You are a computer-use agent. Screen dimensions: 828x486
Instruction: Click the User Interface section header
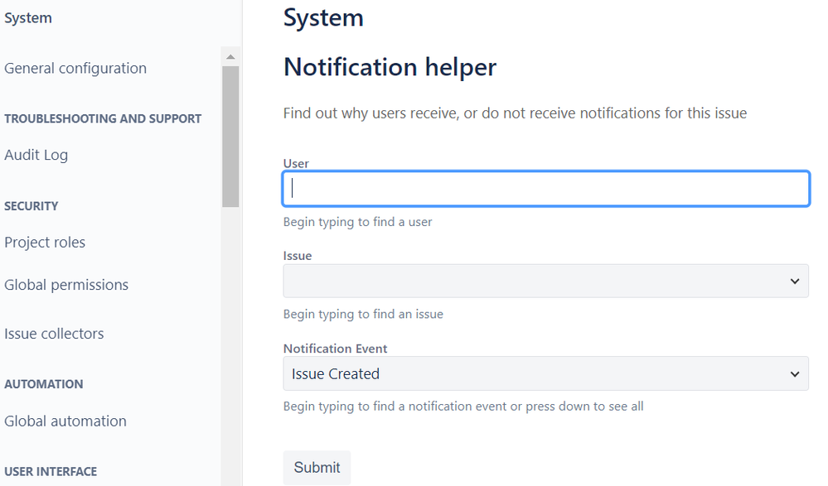51,472
